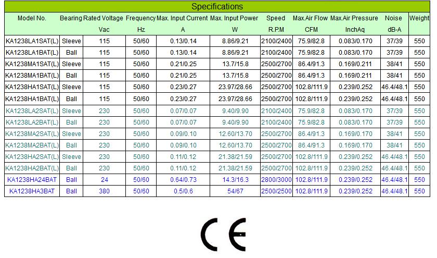The width and height of the screenshot is (437, 258).
Task: Select the Max.Air Pressure header
Action: click(354, 18)
